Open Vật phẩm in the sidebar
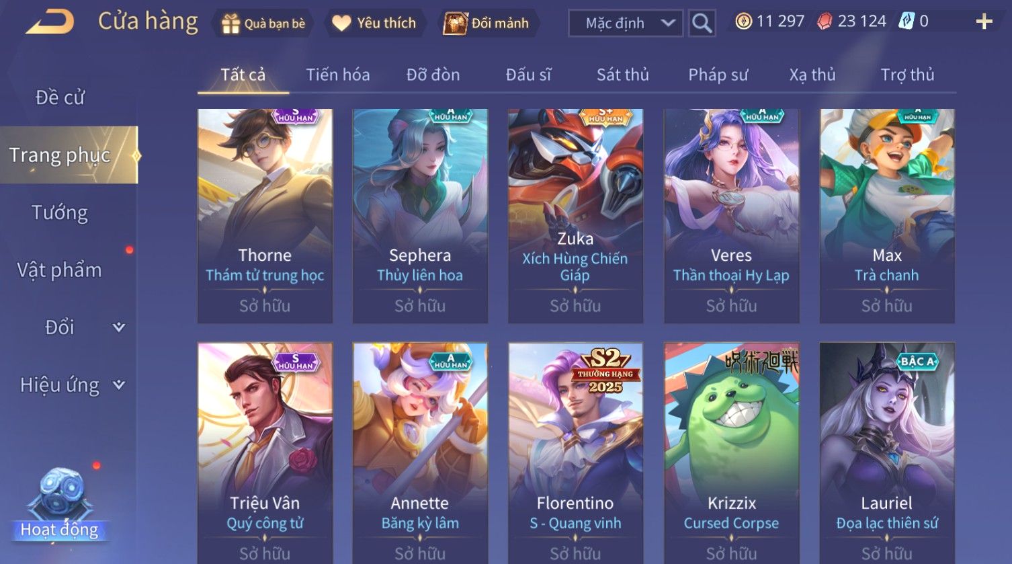The width and height of the screenshot is (1012, 564). [x=60, y=270]
